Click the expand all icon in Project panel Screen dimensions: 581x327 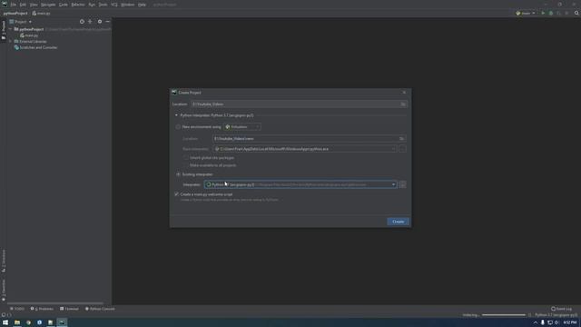(90, 22)
